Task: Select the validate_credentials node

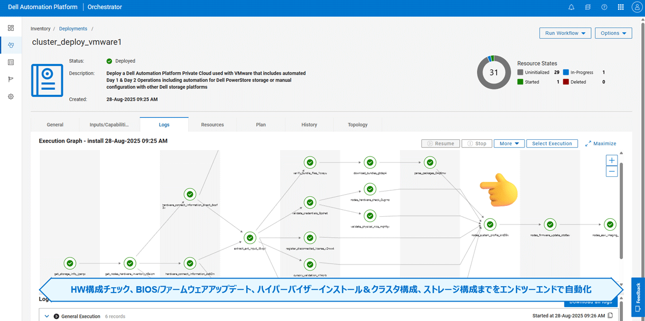Action: (310, 202)
